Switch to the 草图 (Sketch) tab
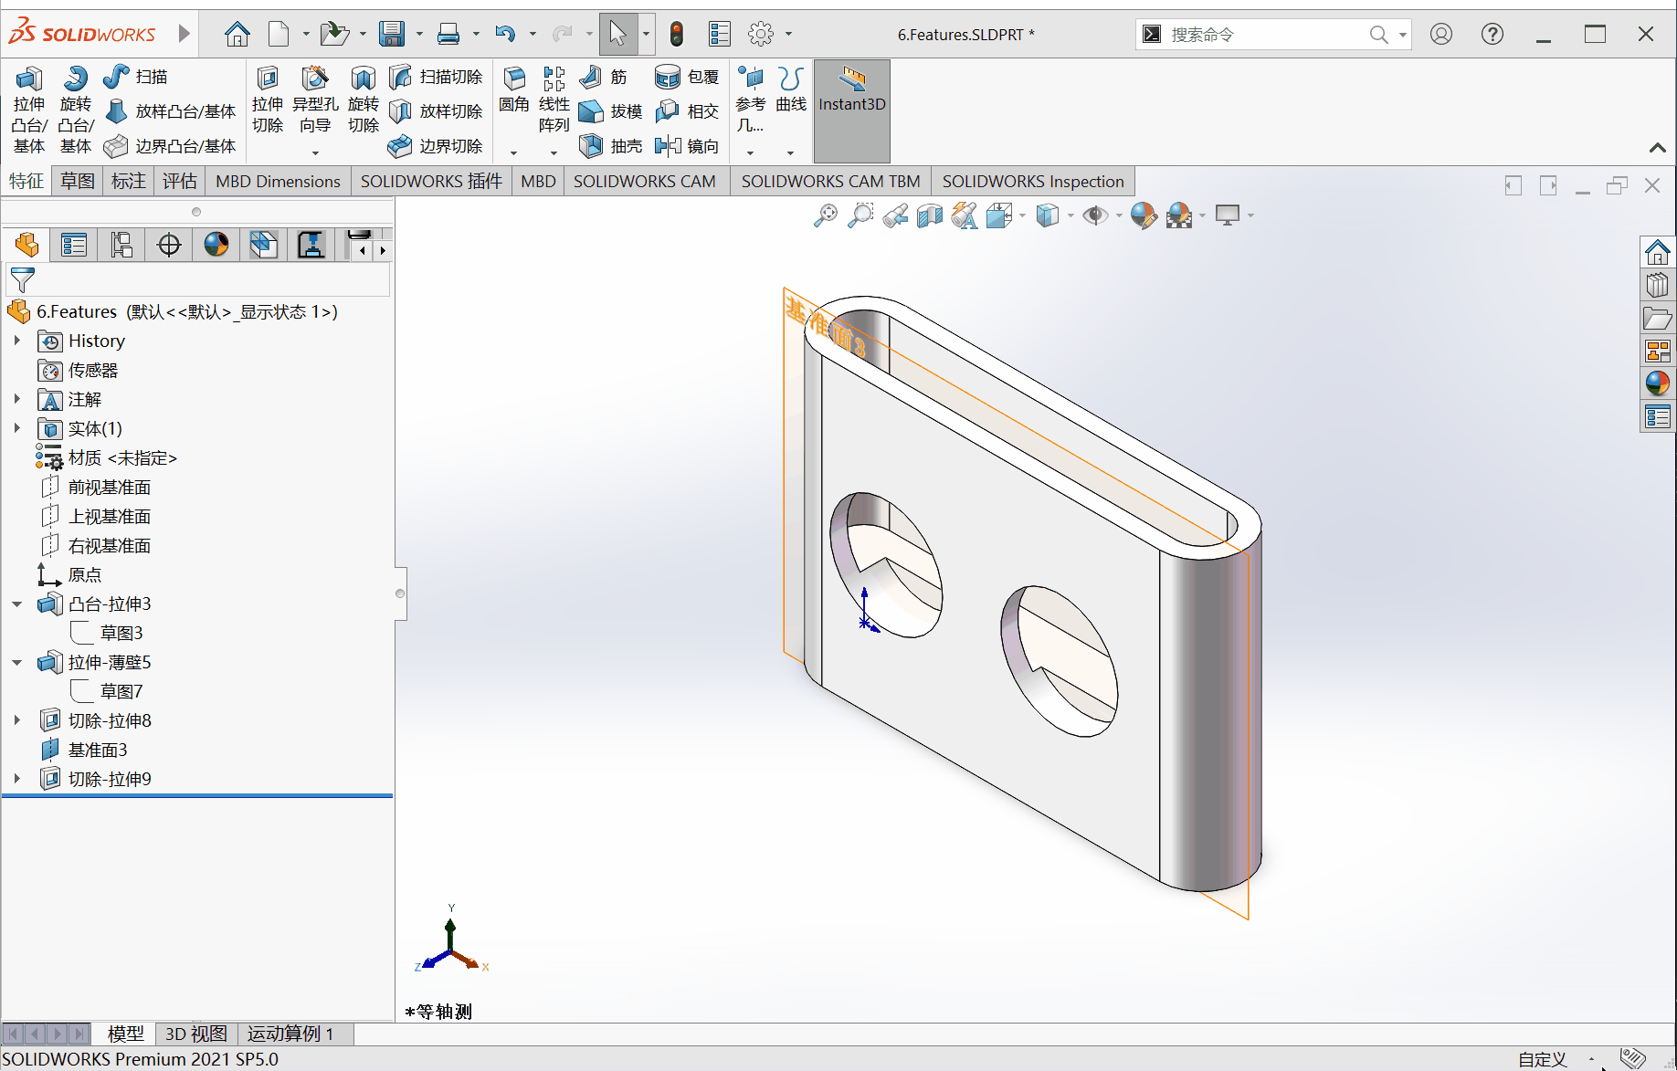 click(78, 181)
